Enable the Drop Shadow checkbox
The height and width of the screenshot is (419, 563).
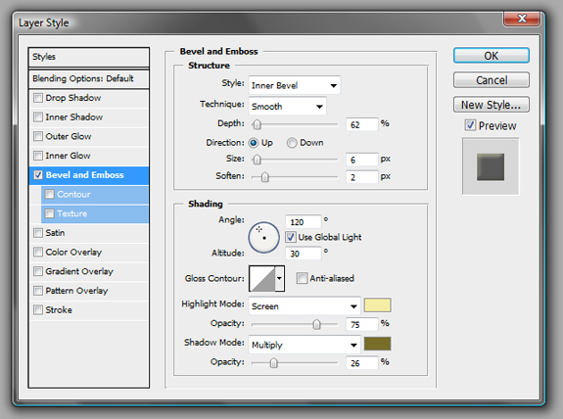pyautogui.click(x=38, y=98)
